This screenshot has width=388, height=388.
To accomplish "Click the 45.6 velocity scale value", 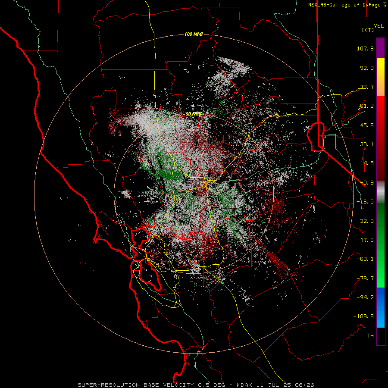I will [367, 125].
